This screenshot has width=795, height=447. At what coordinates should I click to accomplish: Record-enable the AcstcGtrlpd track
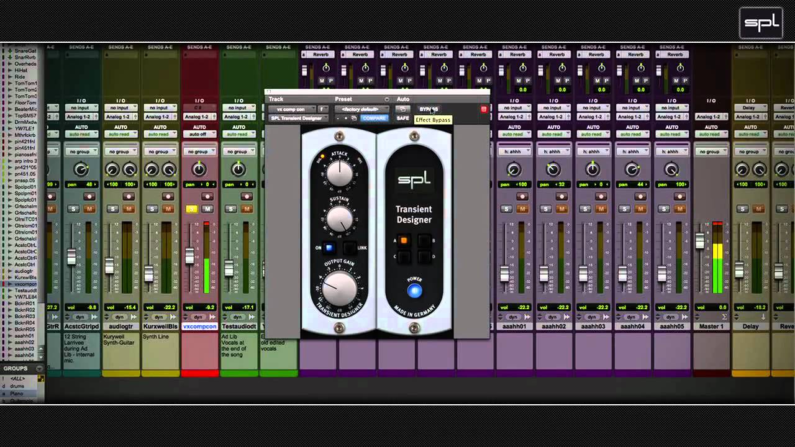(x=89, y=196)
